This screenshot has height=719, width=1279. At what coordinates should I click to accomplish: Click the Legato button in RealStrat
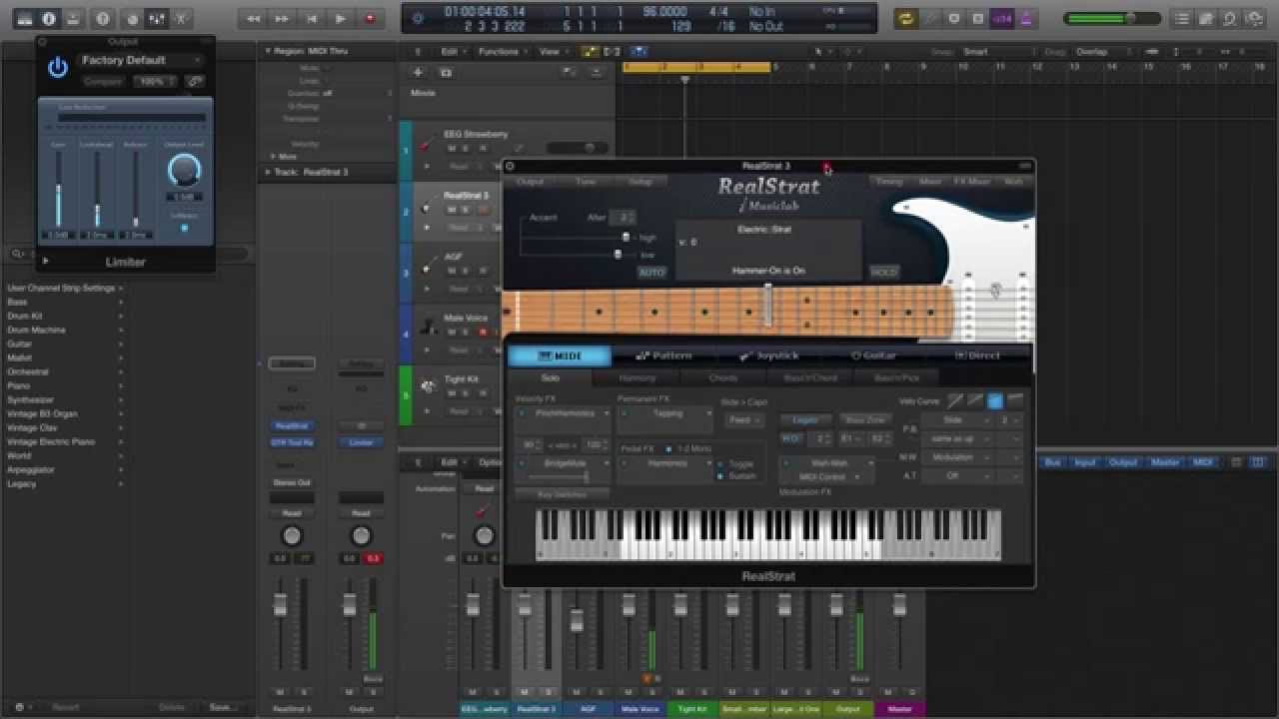805,420
